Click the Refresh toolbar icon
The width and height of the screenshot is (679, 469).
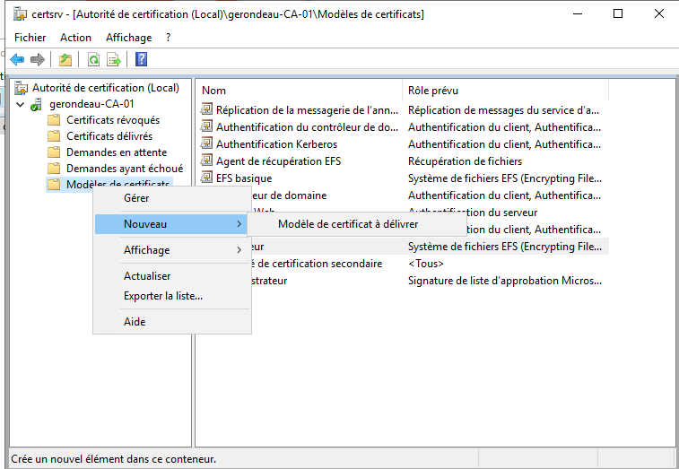(93, 60)
